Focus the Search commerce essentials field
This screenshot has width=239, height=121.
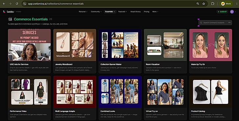coord(215,23)
